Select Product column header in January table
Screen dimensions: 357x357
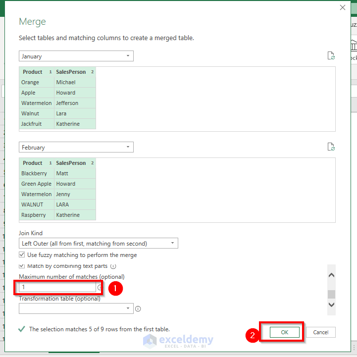[37, 72]
